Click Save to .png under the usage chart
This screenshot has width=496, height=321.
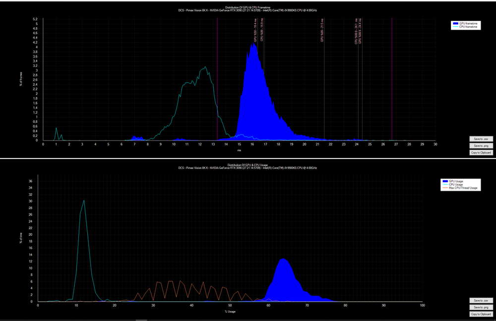point(481,307)
